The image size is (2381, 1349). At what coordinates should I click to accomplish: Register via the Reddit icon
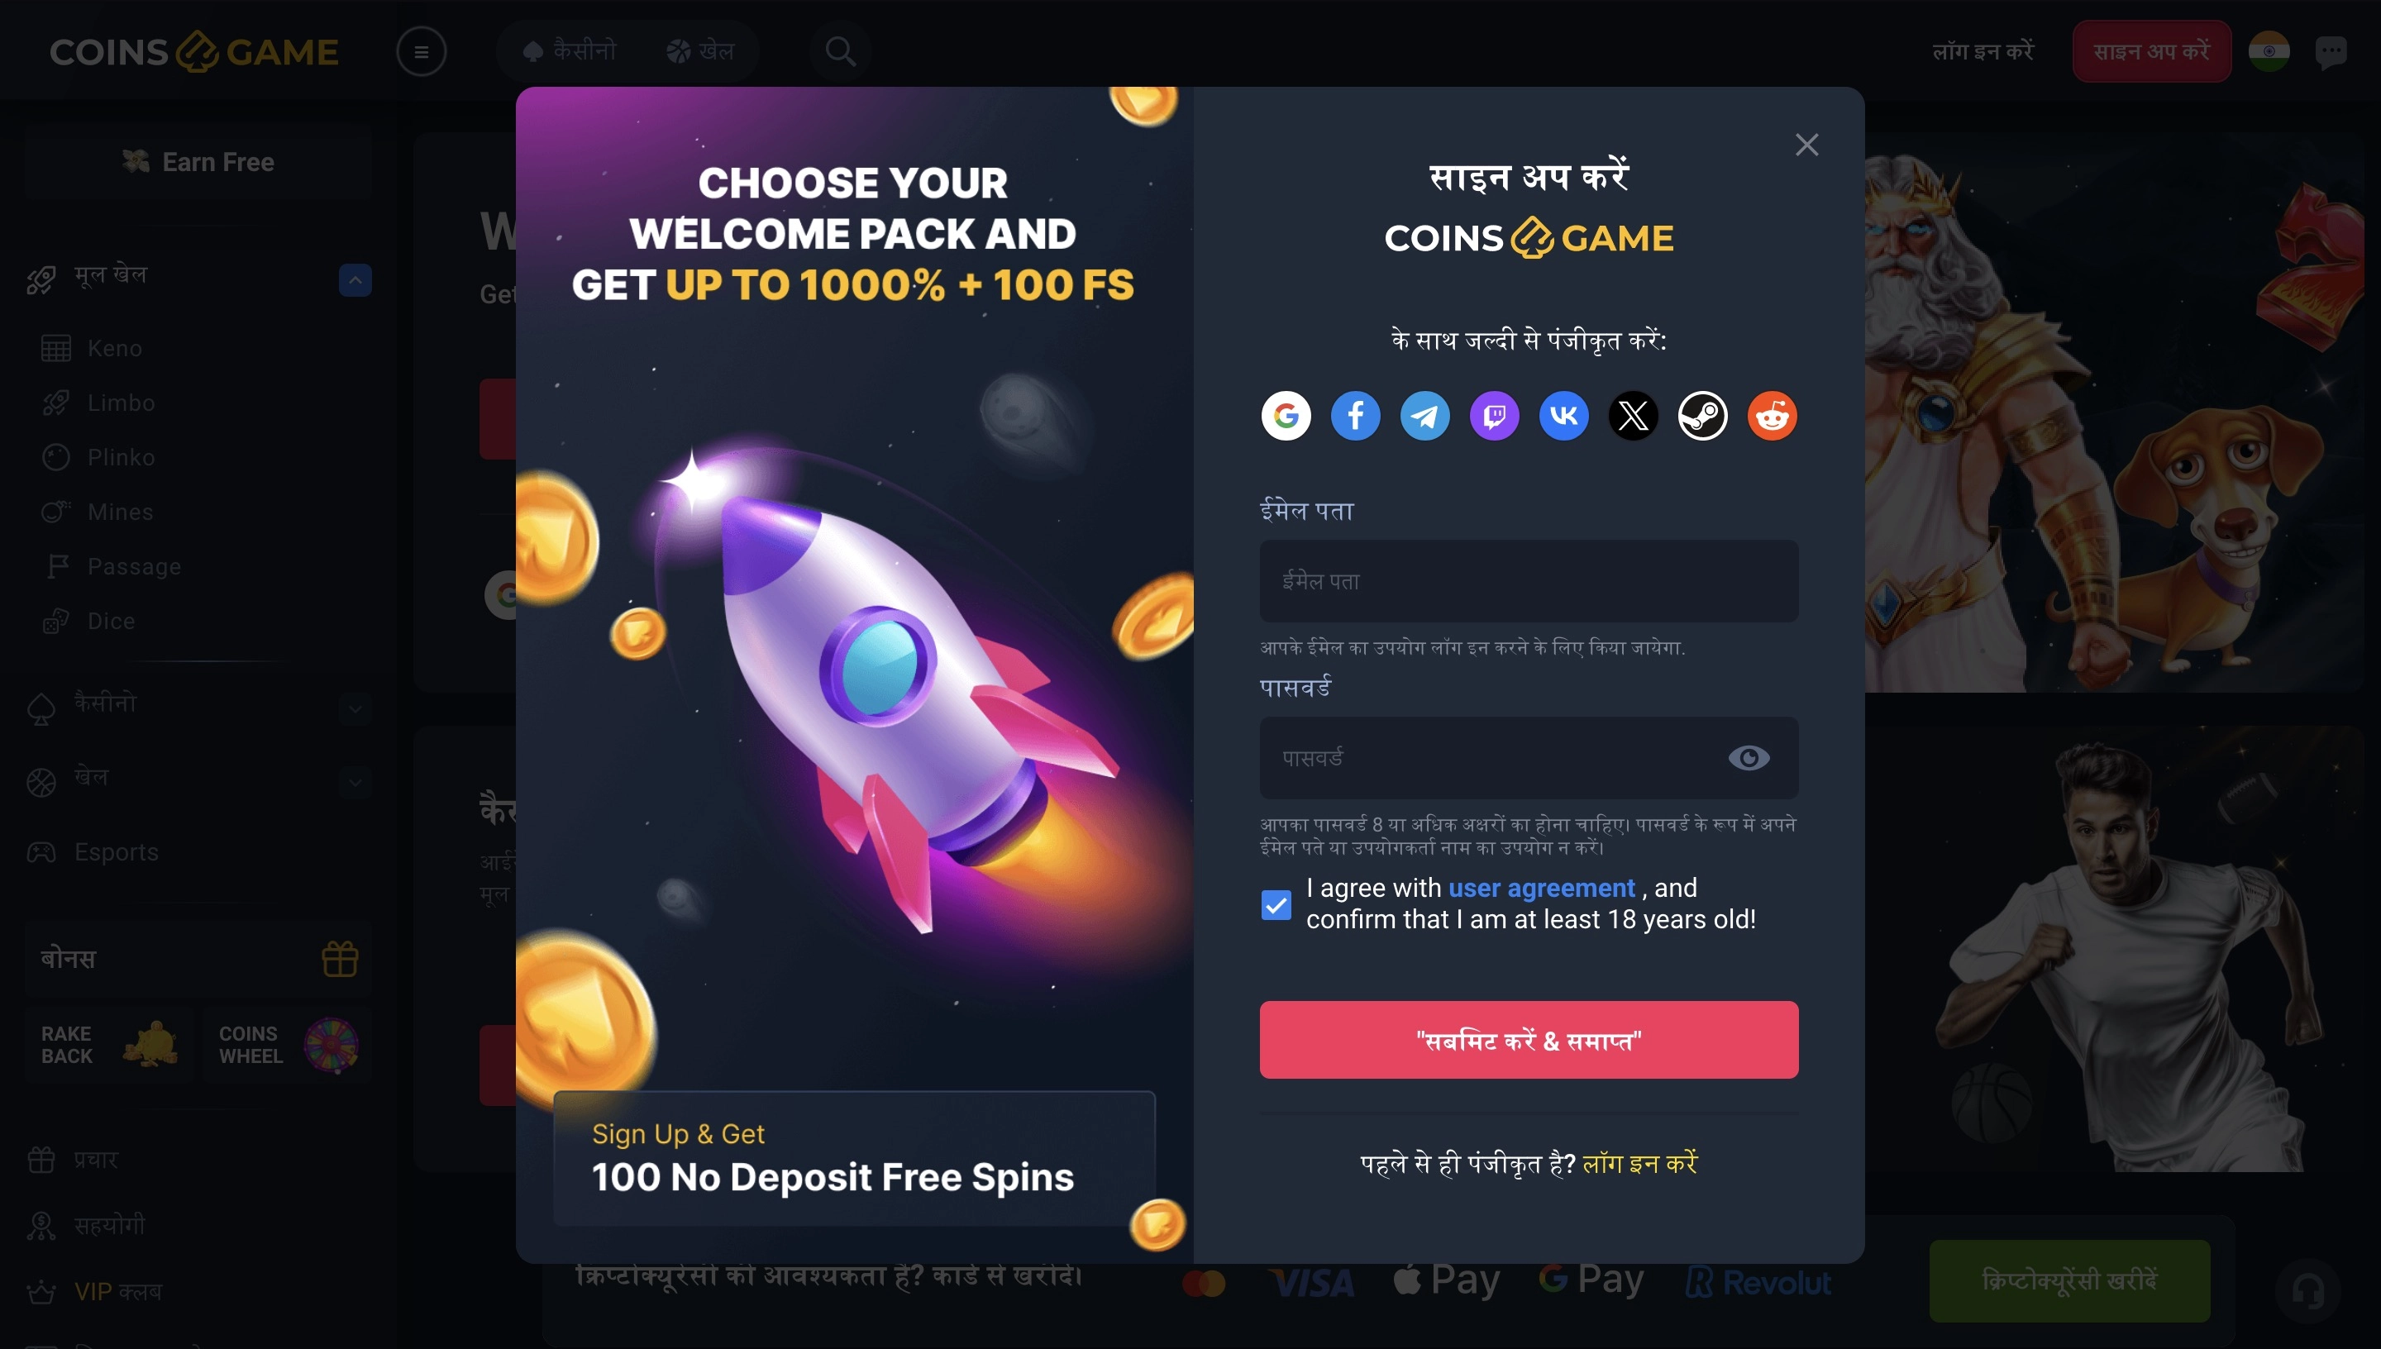[1773, 415]
